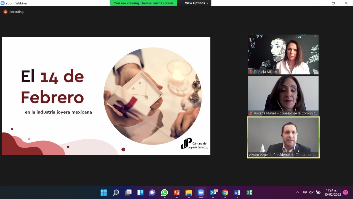Select Roxana Nuñez video thumbnail
This screenshot has height=199, width=353.
tap(283, 96)
